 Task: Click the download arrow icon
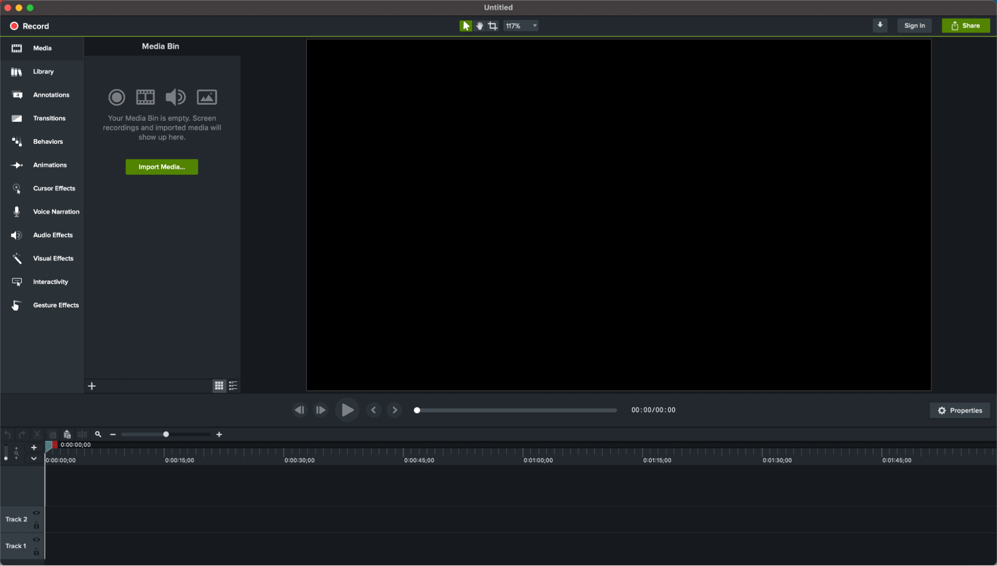(880, 25)
